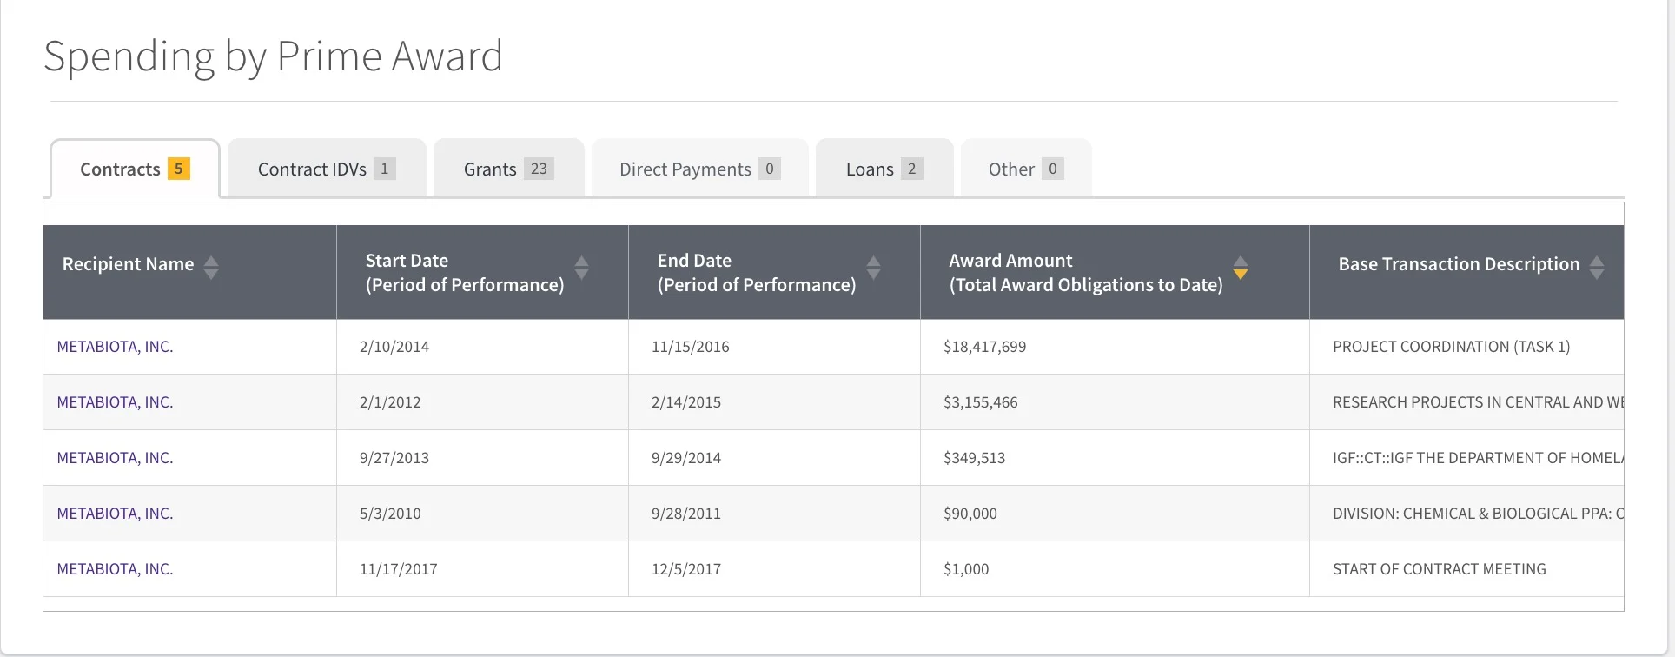Select the start date 9/27/2013 cell

click(x=482, y=458)
